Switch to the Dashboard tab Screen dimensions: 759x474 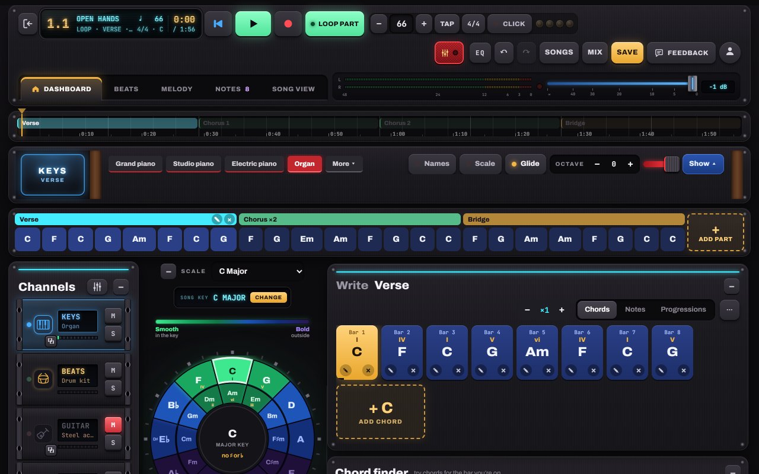click(62, 89)
